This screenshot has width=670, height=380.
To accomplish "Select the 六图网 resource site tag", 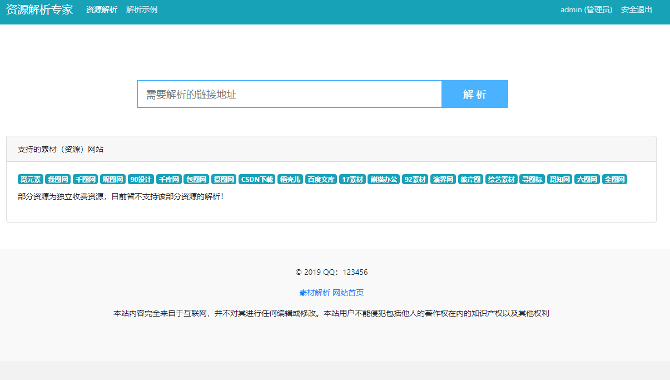I will pos(587,179).
